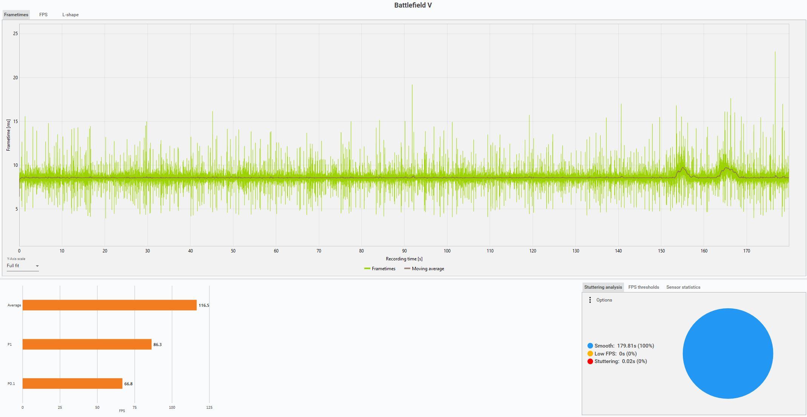Viewport: 807px width, 417px height.
Task: Select the Stuttering red legend dot
Action: [x=590, y=362]
